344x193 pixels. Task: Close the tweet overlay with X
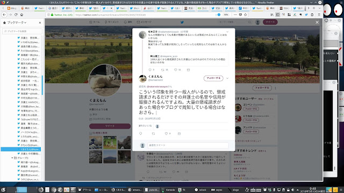pos(317,22)
